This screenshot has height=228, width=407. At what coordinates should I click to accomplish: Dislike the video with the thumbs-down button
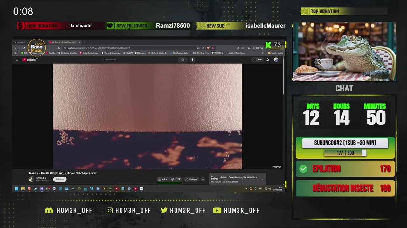176,179
